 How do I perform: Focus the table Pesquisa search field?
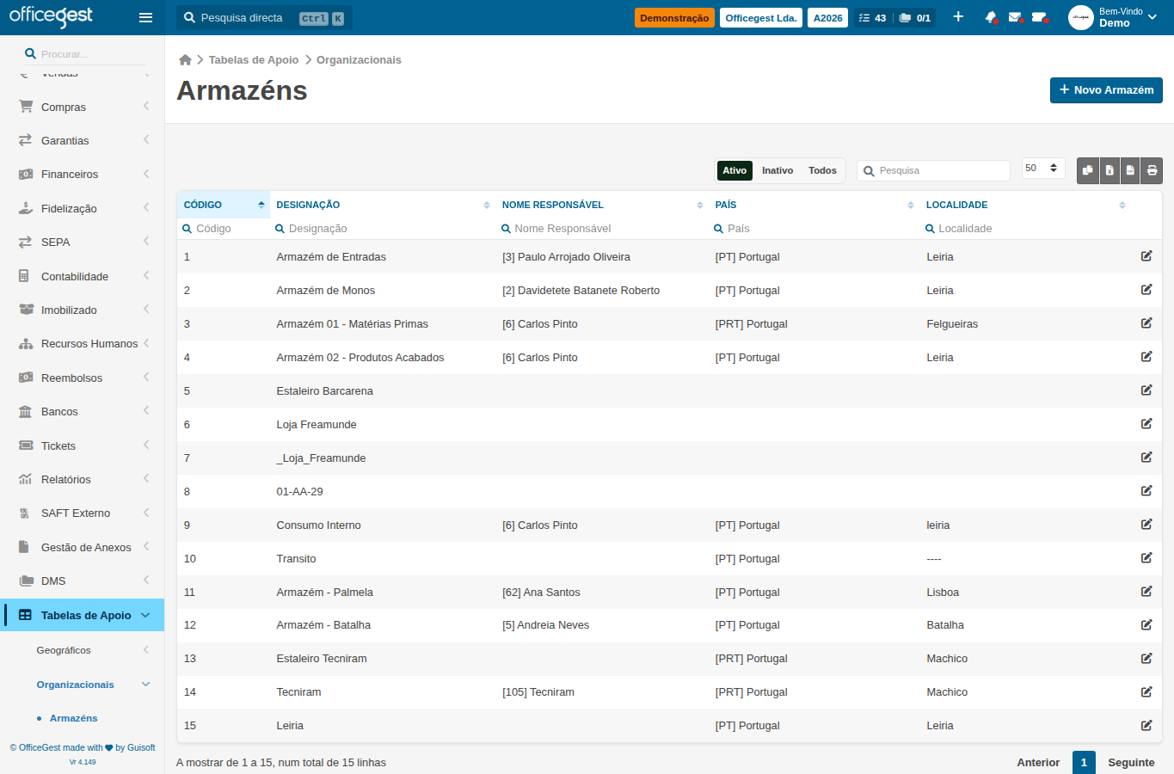pyautogui.click(x=934, y=170)
